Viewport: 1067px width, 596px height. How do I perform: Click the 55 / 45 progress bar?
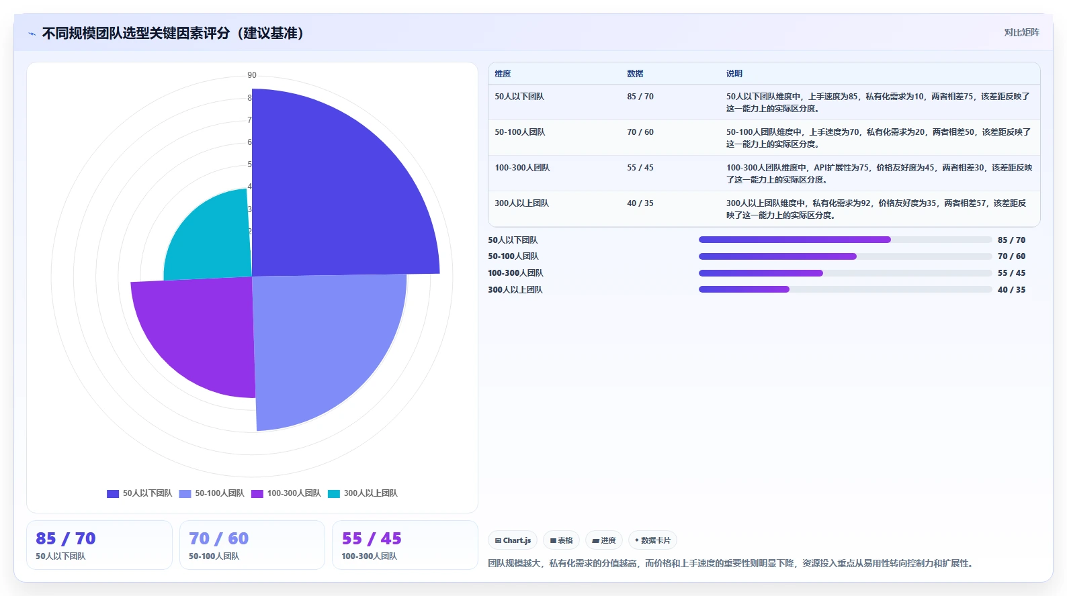845,273
